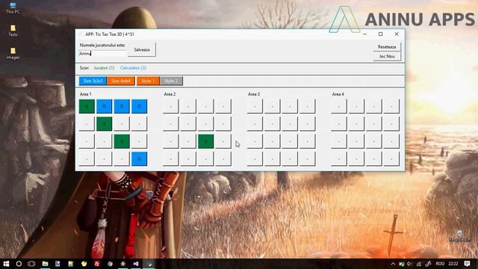
Task: Open the This PC desktop icon
Action: [x=13, y=8]
